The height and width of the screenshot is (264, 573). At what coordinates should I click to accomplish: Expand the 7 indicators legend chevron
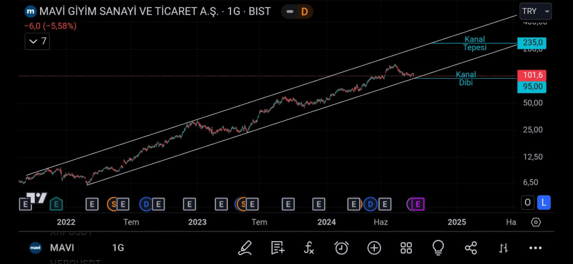point(37,41)
